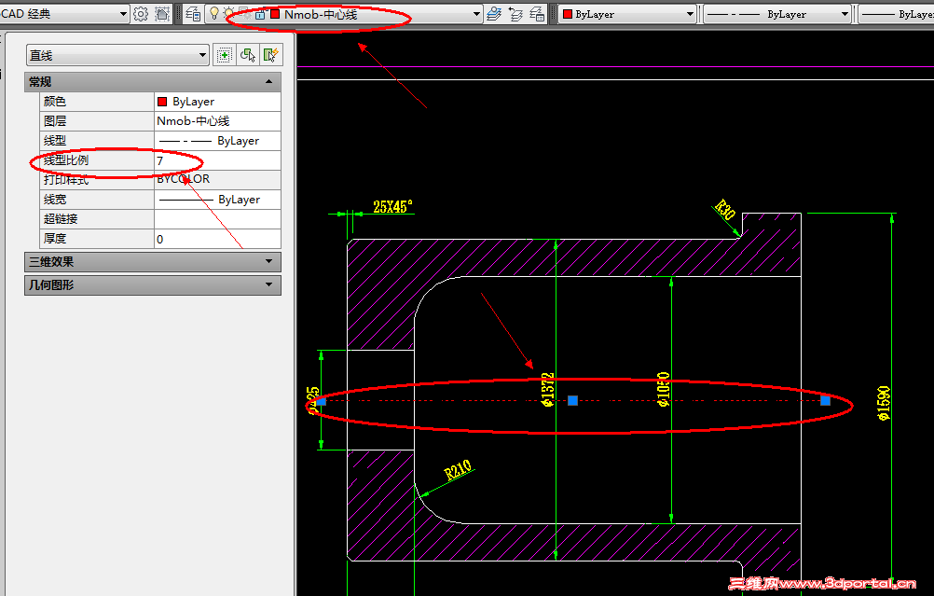
Task: Click the red swatch in 颜色 row
Action: point(162,102)
